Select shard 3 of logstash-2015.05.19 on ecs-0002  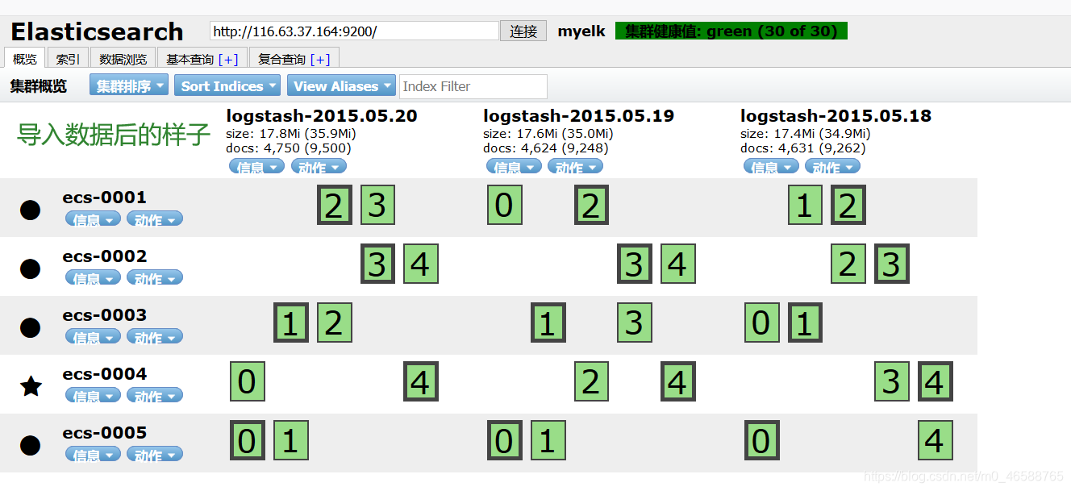click(635, 264)
